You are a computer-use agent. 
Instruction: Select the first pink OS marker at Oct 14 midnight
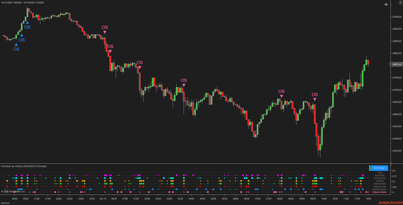pos(105,29)
